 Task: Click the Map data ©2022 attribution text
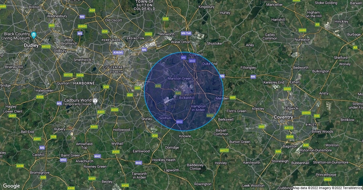(x=306, y=188)
